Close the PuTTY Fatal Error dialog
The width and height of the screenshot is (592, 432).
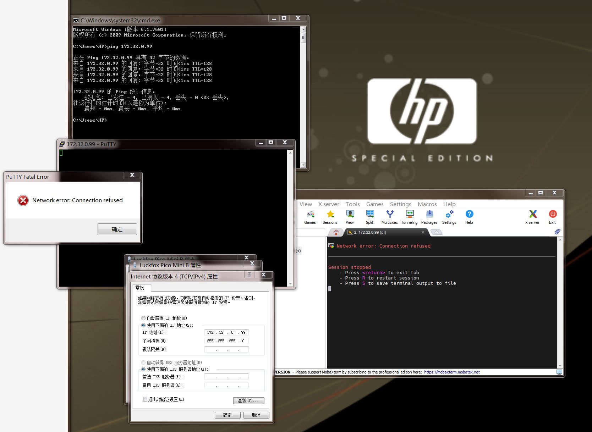point(132,175)
